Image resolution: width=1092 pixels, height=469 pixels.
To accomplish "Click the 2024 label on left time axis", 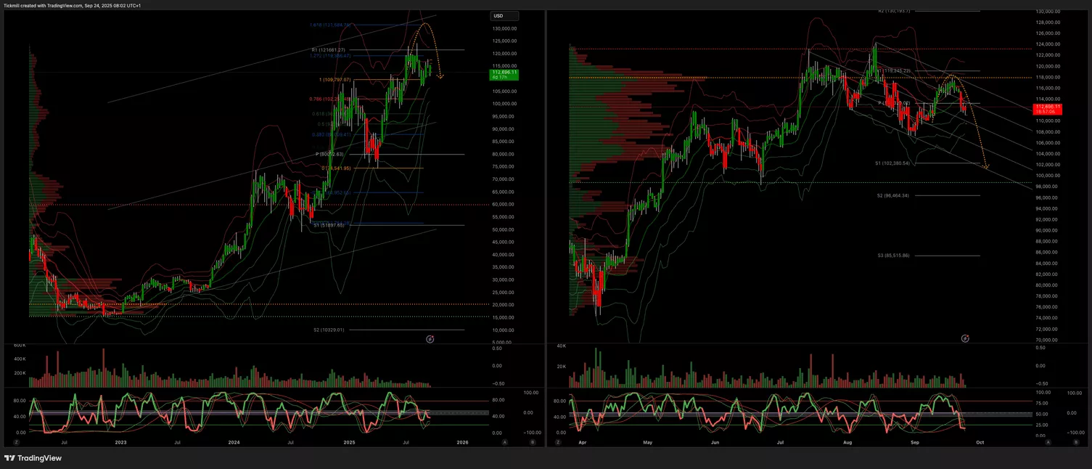I will (234, 441).
